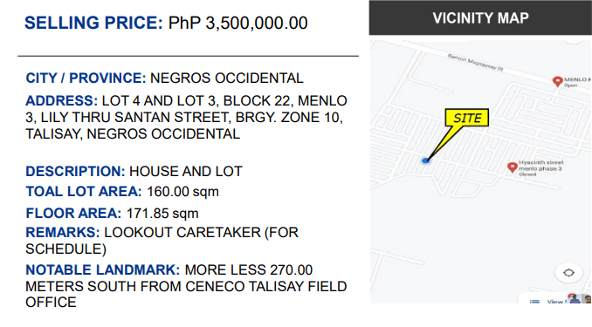Screen dimensions: 592x327
Task: Click the ADDRESS label
Action: pyautogui.click(x=61, y=100)
